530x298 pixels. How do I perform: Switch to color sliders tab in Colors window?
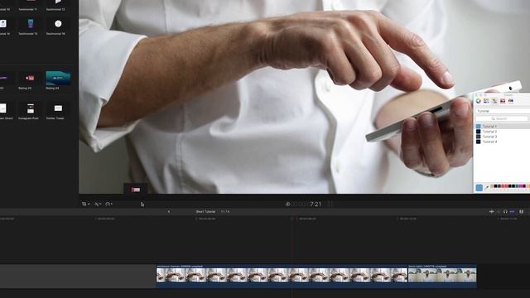[486, 101]
